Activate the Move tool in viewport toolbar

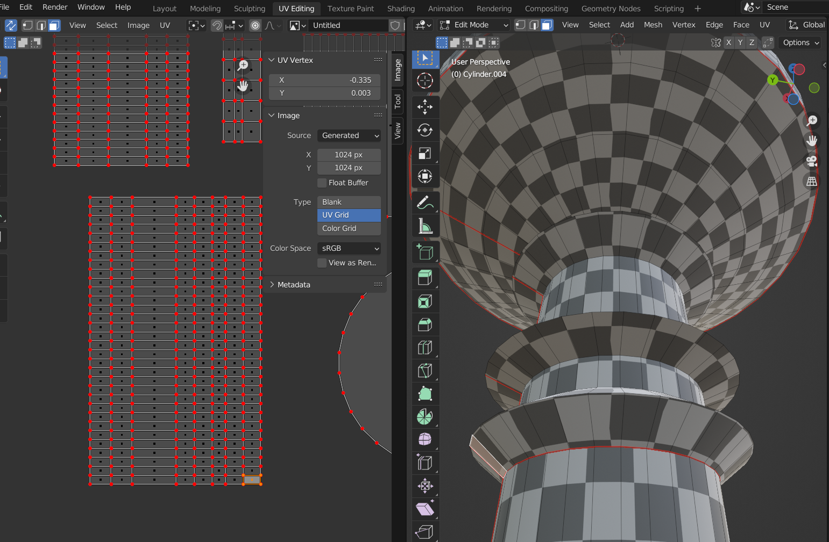(x=425, y=107)
